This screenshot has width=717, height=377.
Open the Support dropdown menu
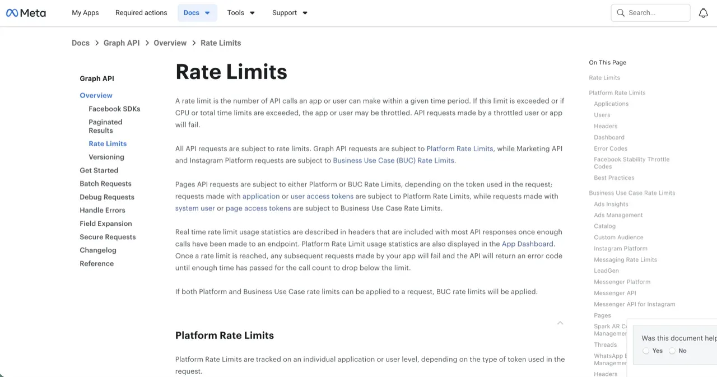pos(290,13)
